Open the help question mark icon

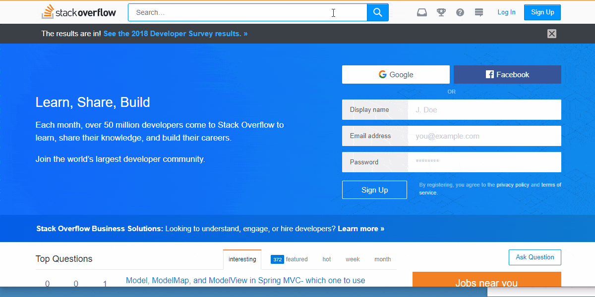(460, 12)
